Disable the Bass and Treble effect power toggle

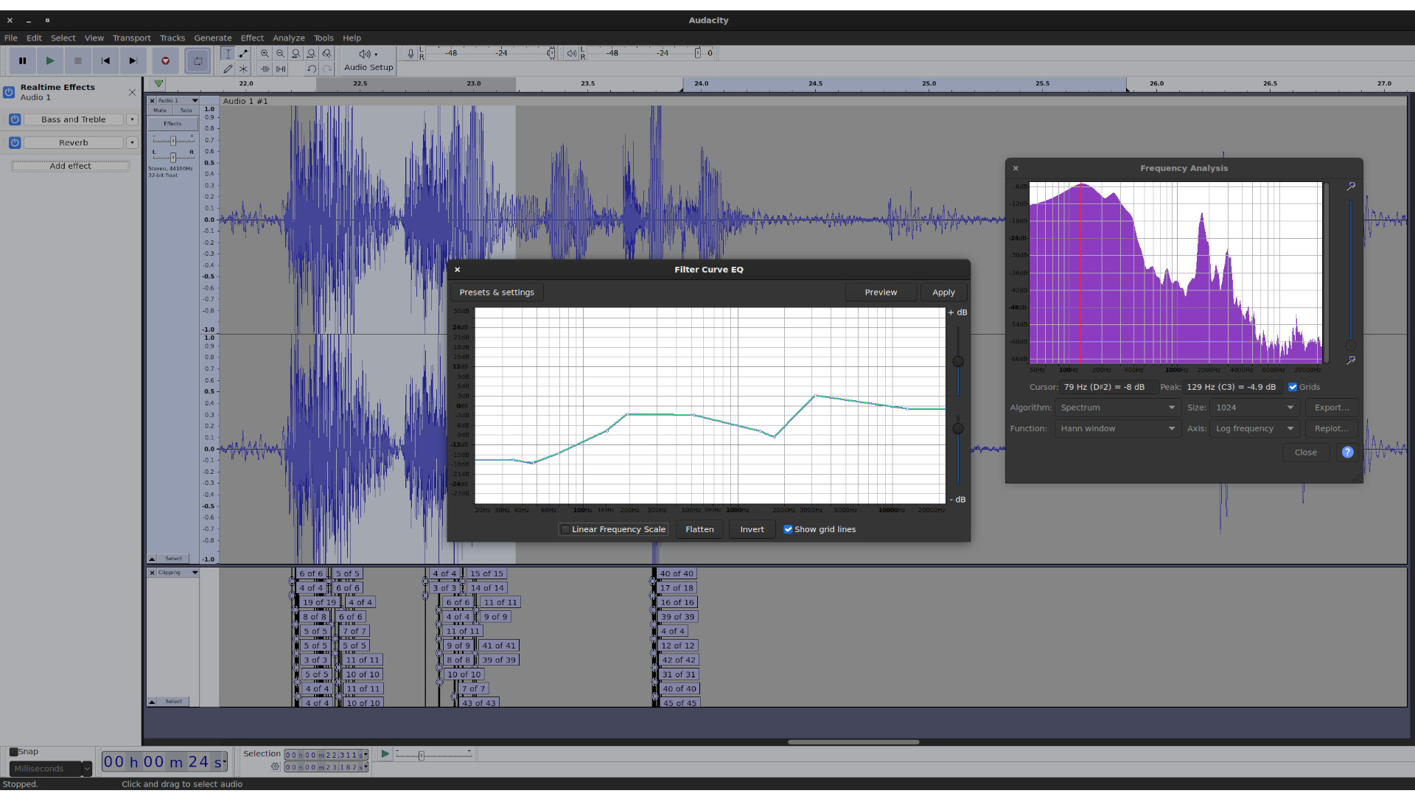(x=15, y=119)
